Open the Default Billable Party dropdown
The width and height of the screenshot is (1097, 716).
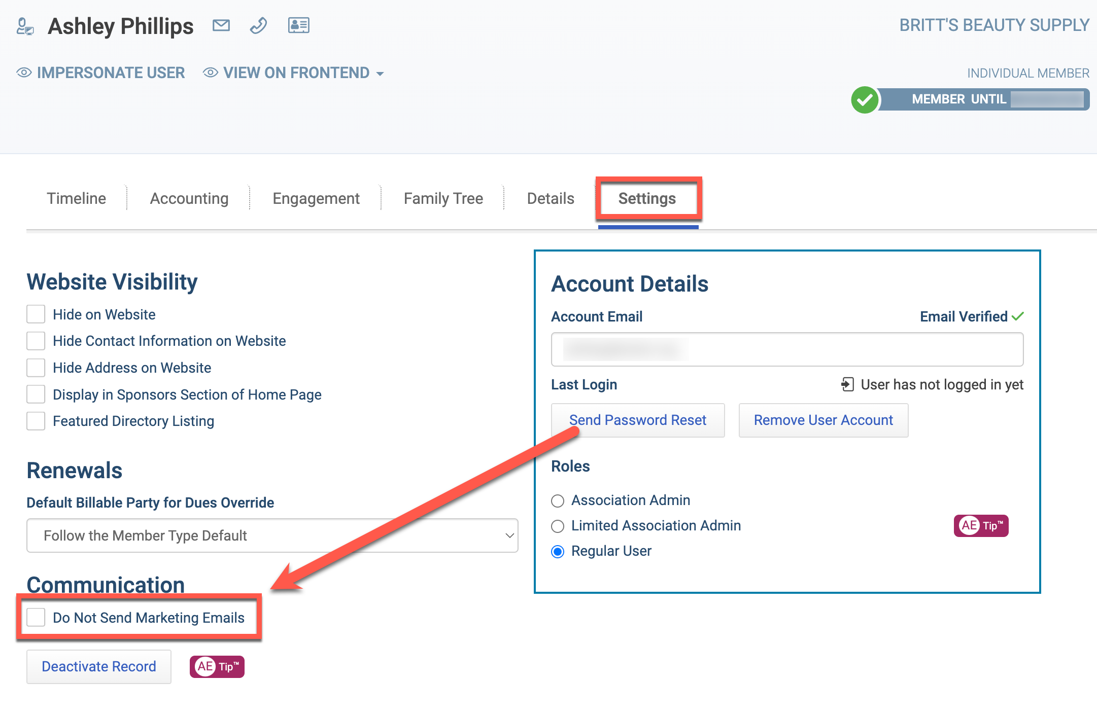coord(272,535)
